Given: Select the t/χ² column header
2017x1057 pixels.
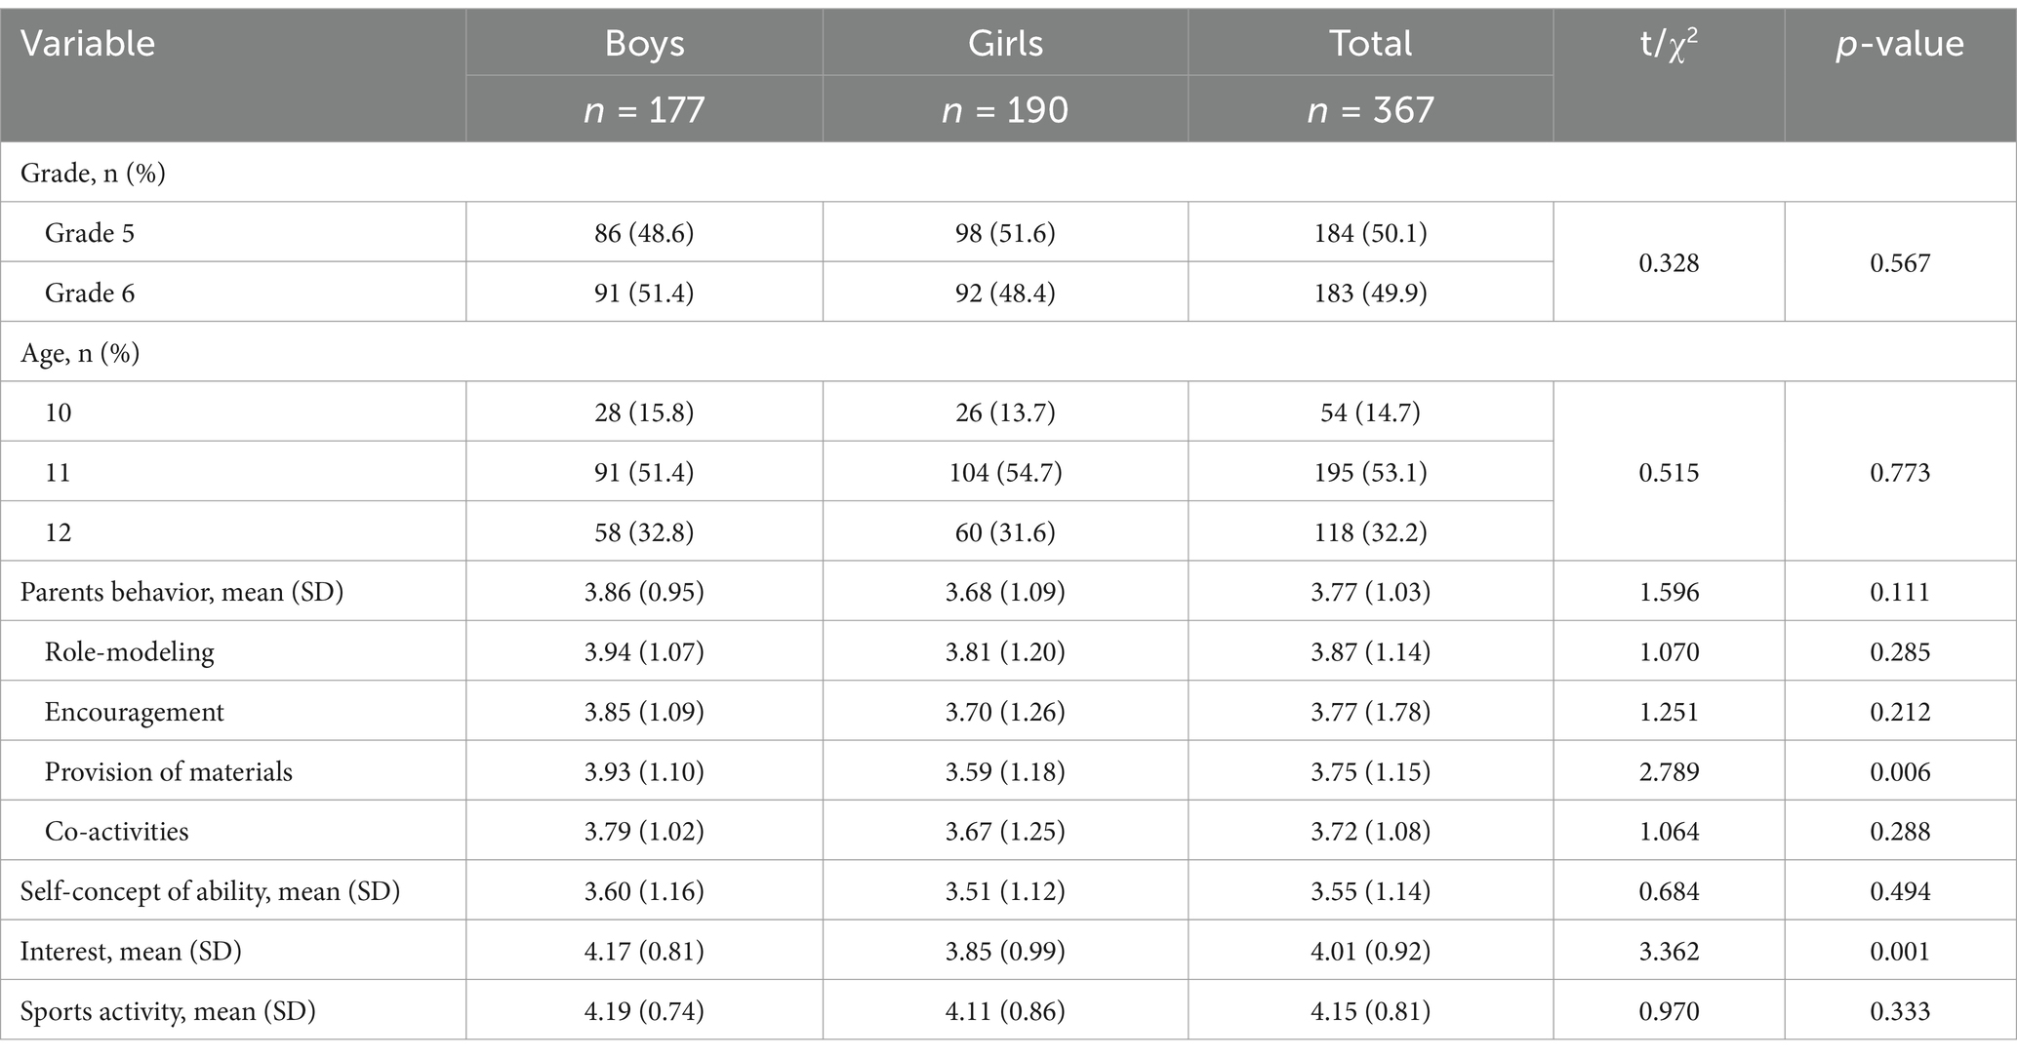Looking at the screenshot, I should pos(1669,45).
